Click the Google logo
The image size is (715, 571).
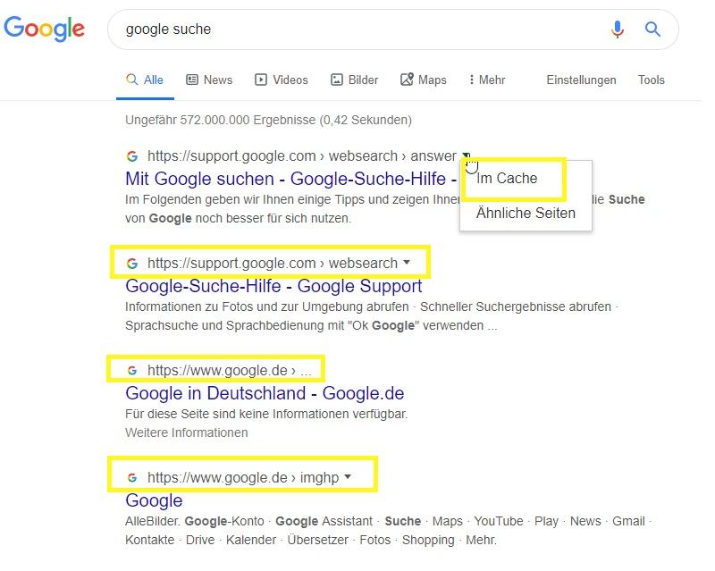[x=45, y=29]
